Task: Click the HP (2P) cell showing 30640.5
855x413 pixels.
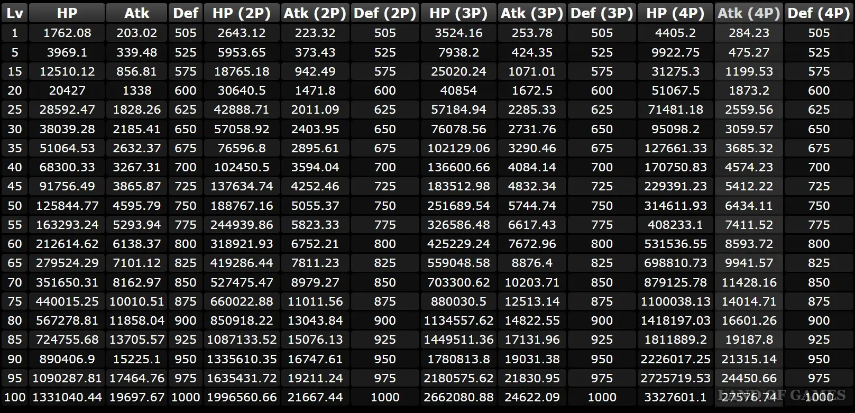Action: 242,90
